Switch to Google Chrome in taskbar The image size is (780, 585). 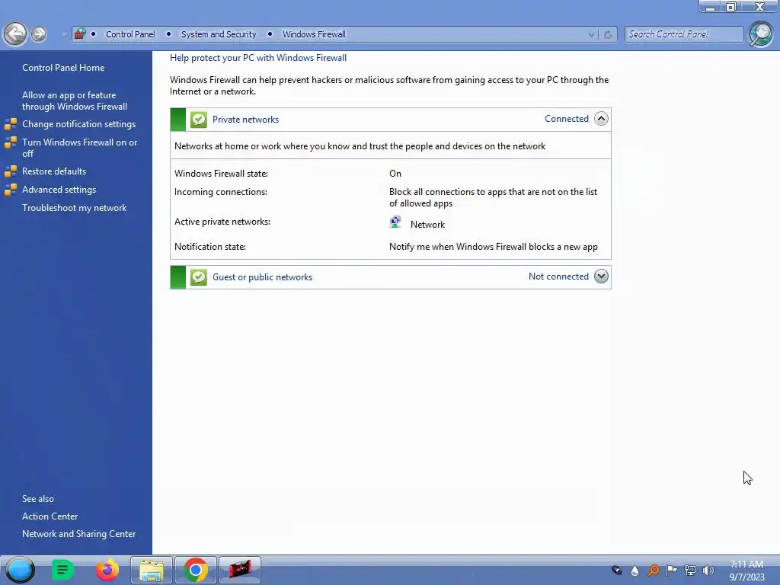196,570
